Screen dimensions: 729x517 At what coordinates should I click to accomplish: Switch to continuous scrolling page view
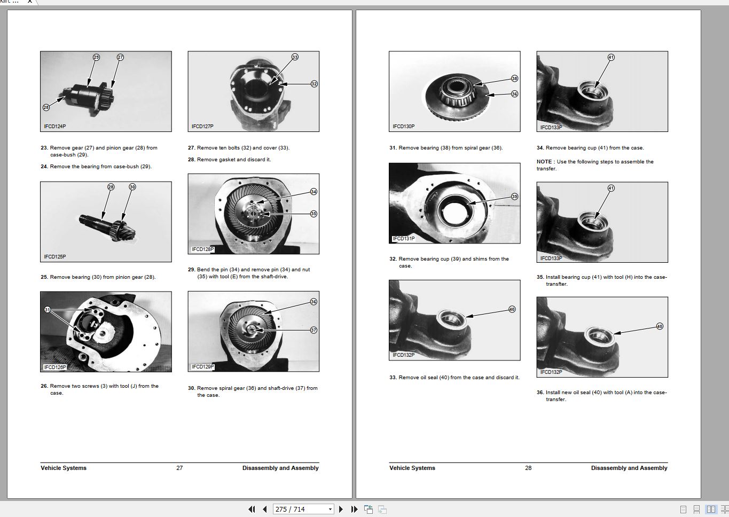(696, 510)
